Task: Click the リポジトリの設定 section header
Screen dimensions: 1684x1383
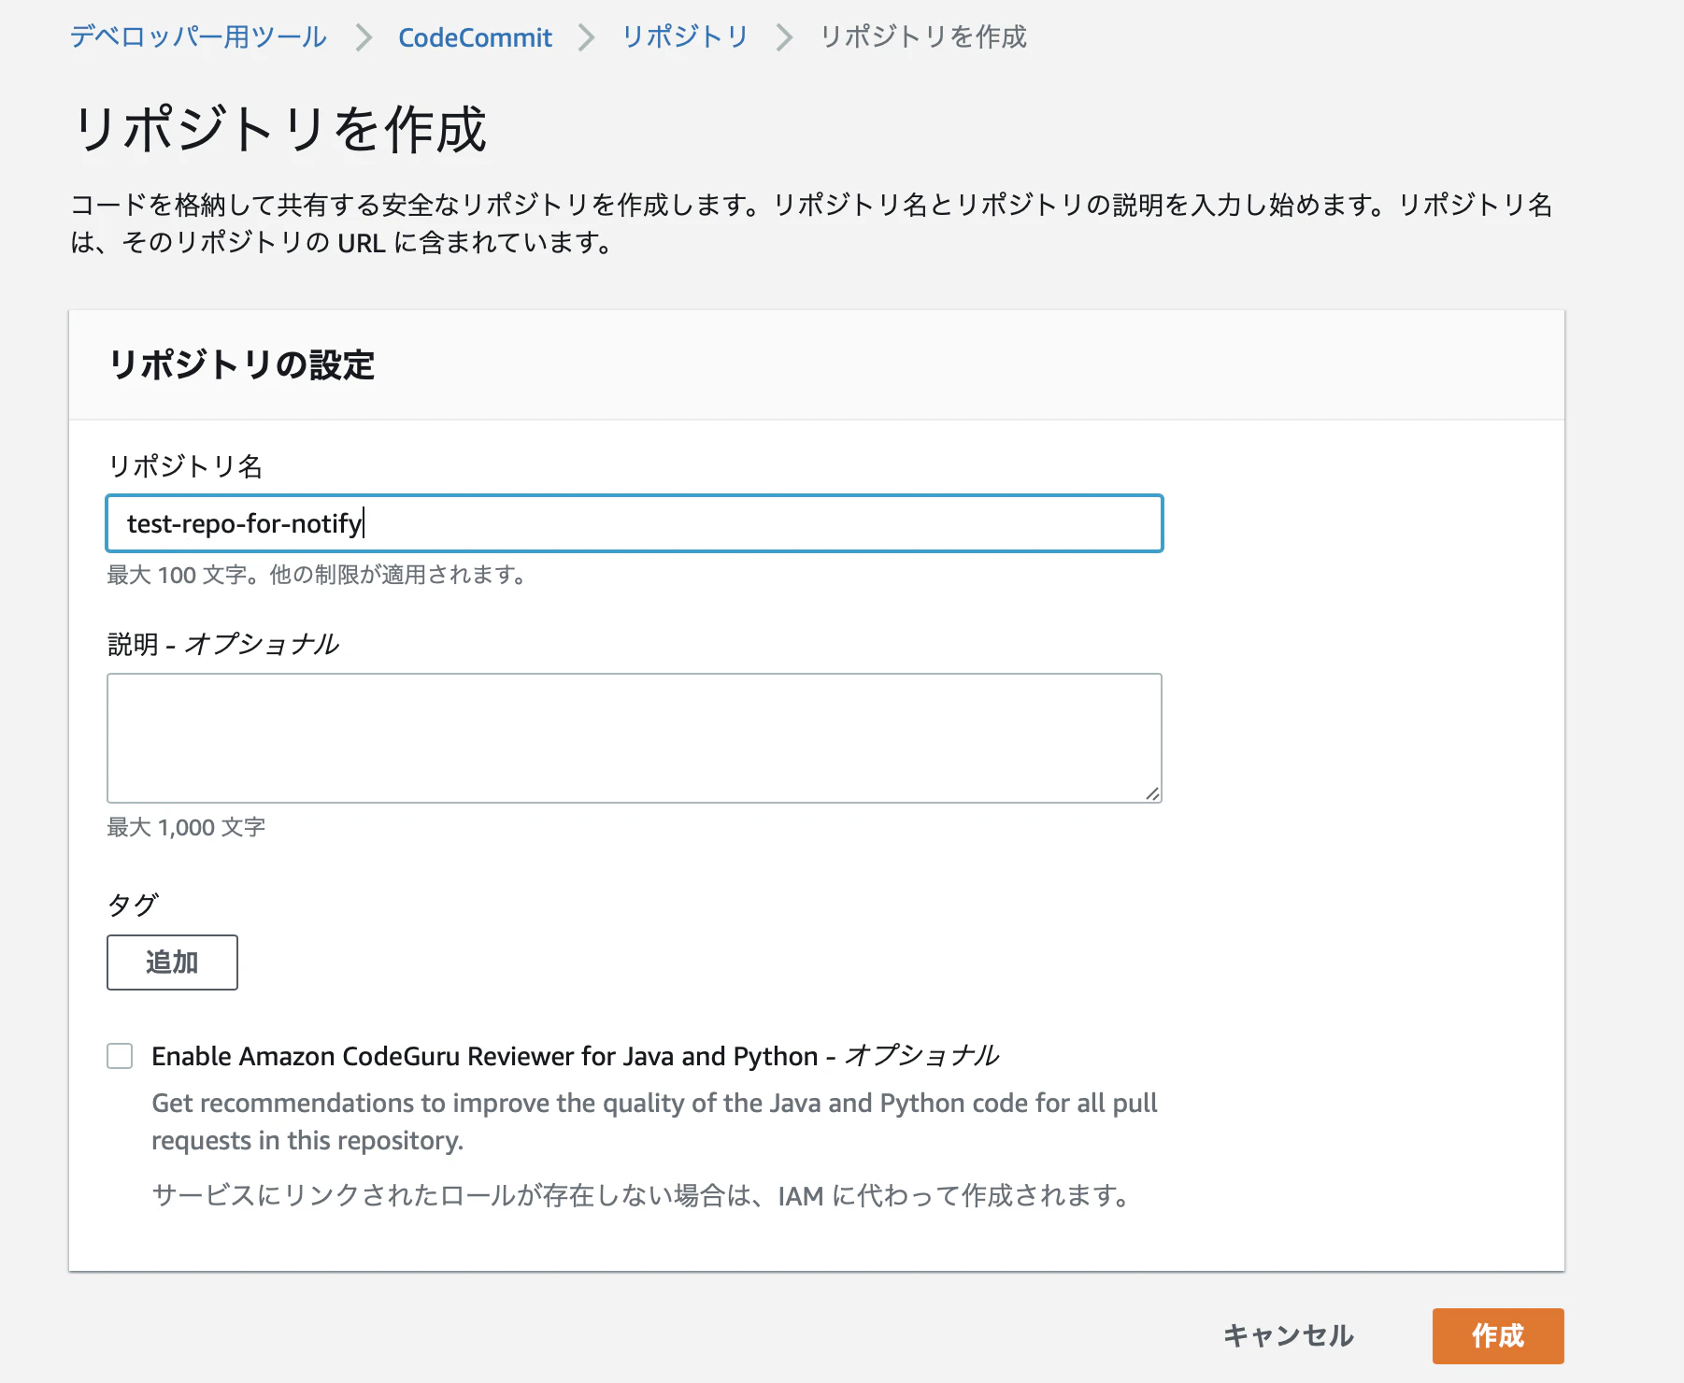Action: click(242, 364)
